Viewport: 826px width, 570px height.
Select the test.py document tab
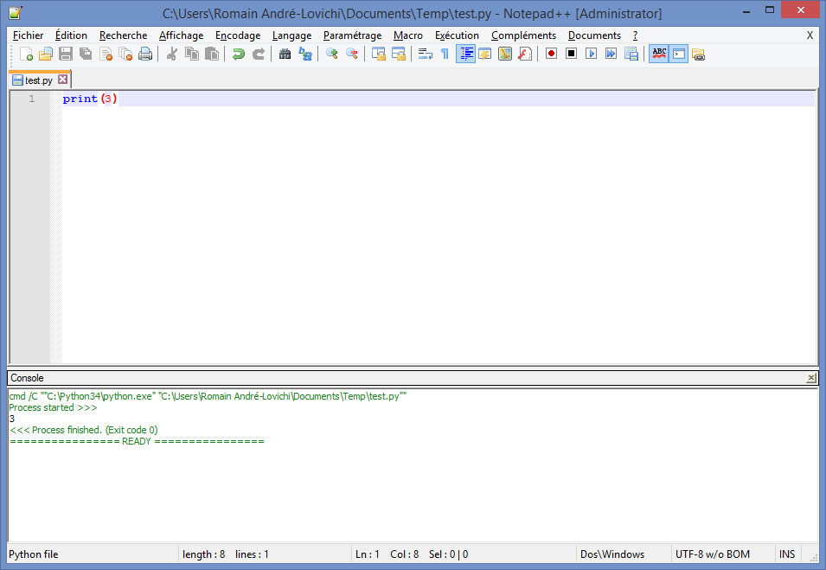38,80
